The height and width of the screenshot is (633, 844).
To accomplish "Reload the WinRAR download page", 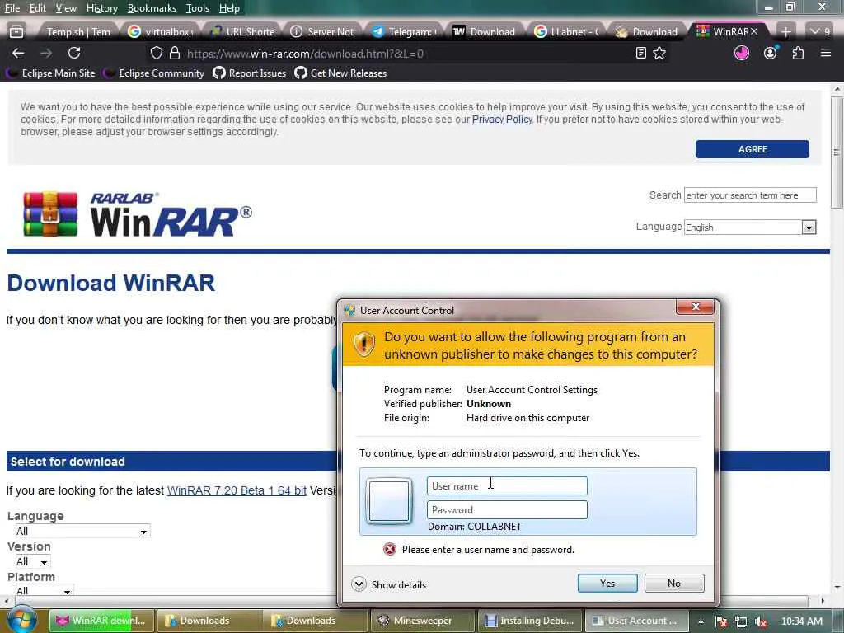I will pos(74,53).
